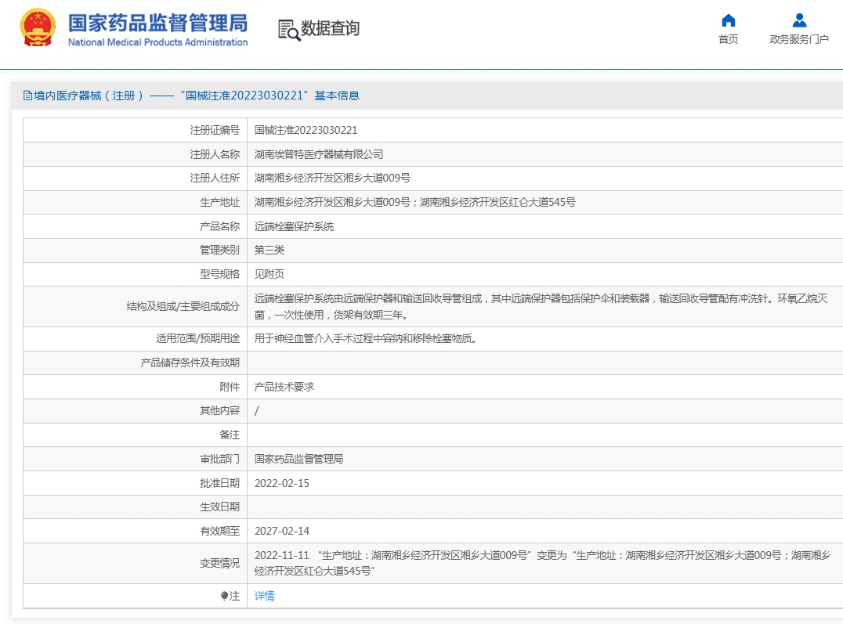Select the 国械注准20223030221 value in the table

tap(306, 130)
